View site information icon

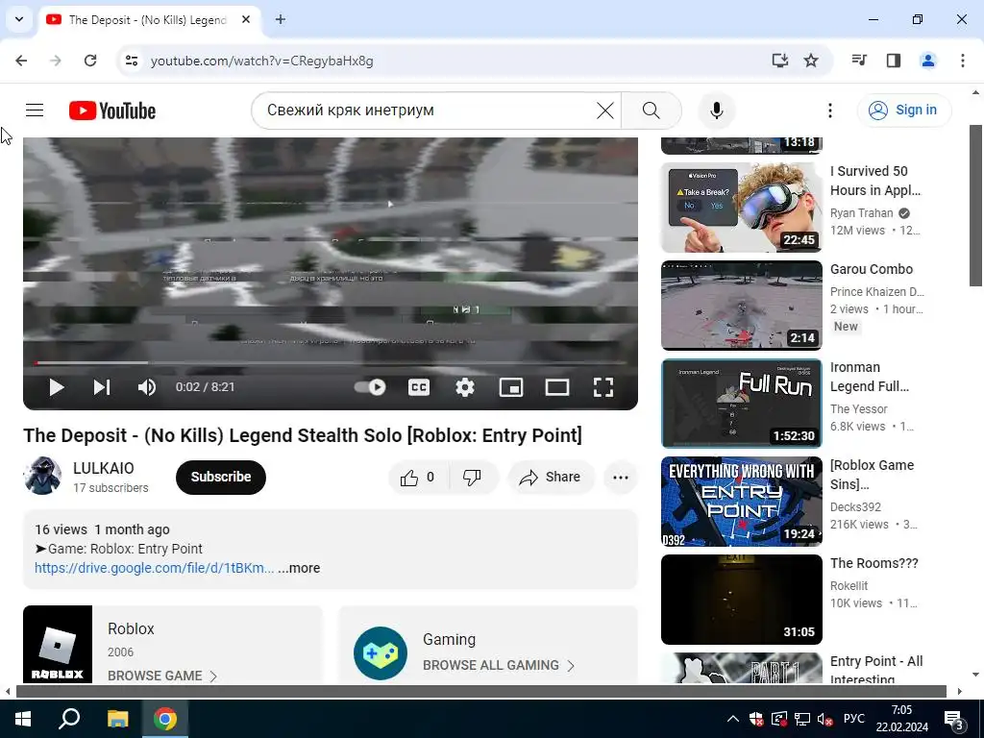[132, 61]
